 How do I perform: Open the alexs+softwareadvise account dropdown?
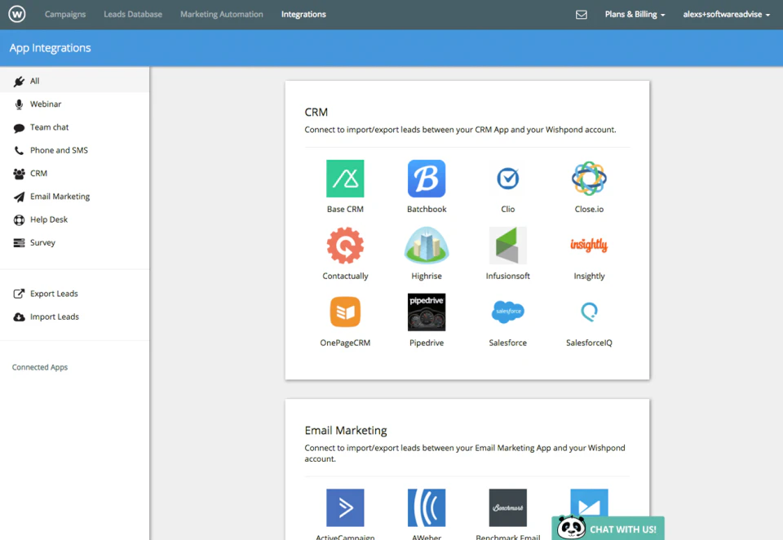click(x=725, y=14)
